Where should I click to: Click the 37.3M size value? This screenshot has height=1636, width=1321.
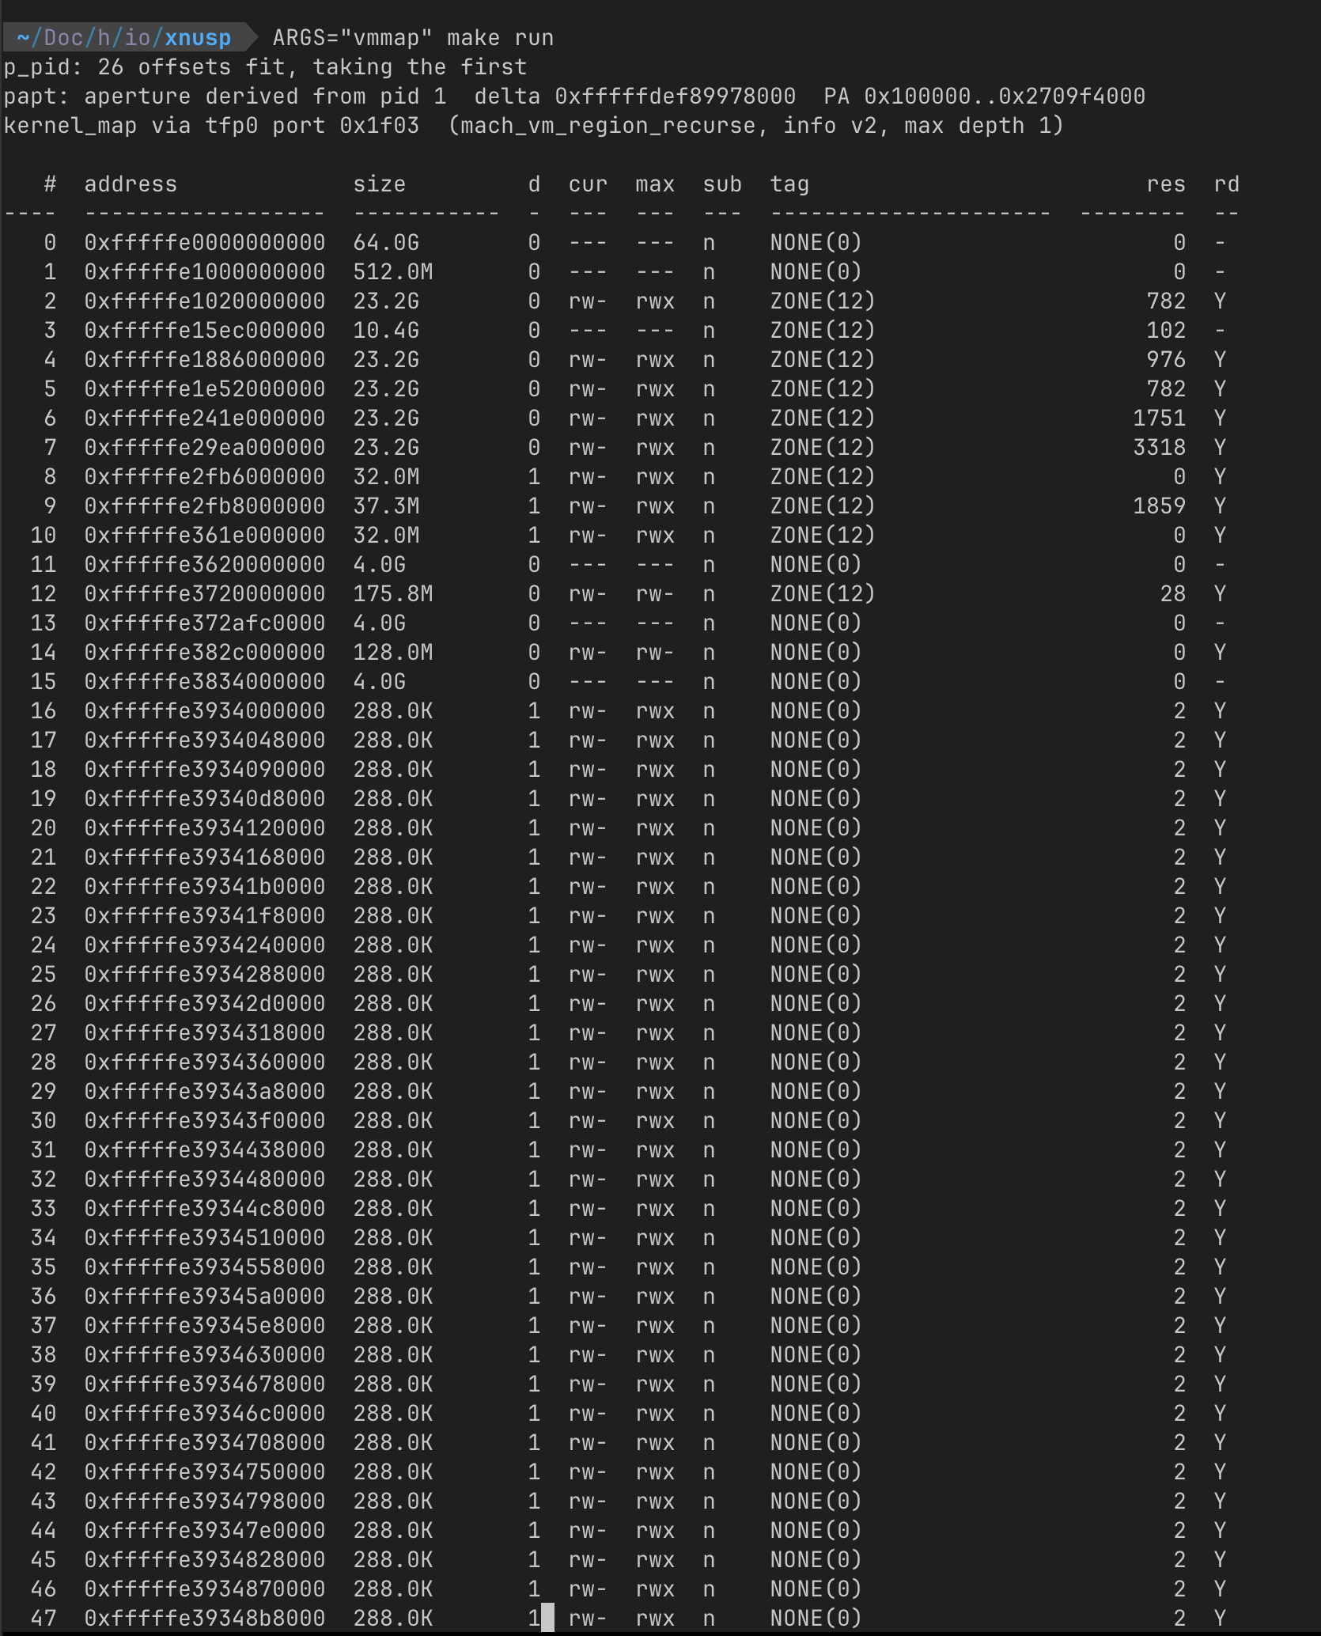(x=386, y=506)
